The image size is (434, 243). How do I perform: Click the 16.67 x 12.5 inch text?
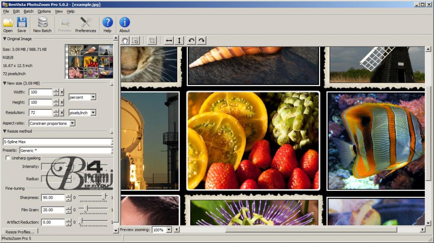coord(17,66)
